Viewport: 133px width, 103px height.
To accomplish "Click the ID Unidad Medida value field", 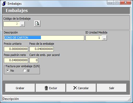I will pos(94,38).
